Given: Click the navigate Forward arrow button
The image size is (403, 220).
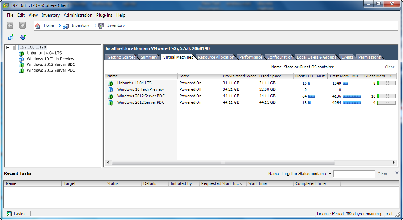Looking at the screenshot, I should pos(22,25).
